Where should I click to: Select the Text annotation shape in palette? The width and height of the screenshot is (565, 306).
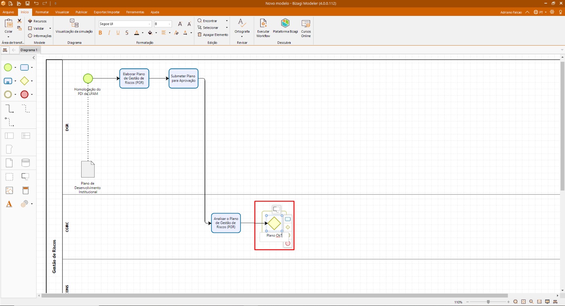point(9,149)
